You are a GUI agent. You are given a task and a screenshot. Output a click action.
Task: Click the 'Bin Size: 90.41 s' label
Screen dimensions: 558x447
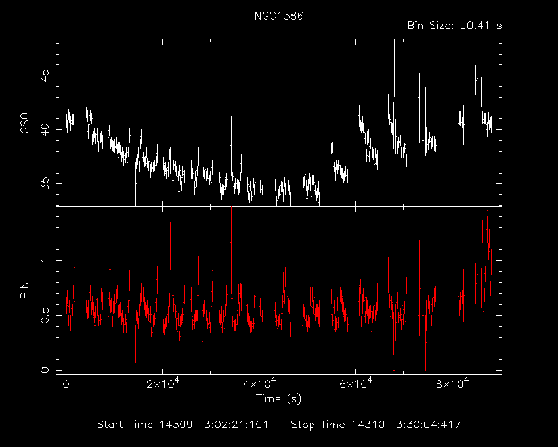click(454, 26)
